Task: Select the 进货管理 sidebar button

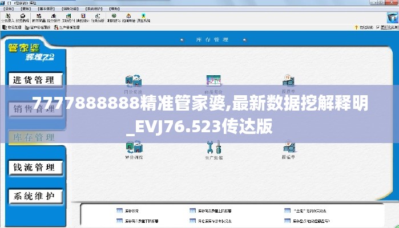Action: (35, 80)
